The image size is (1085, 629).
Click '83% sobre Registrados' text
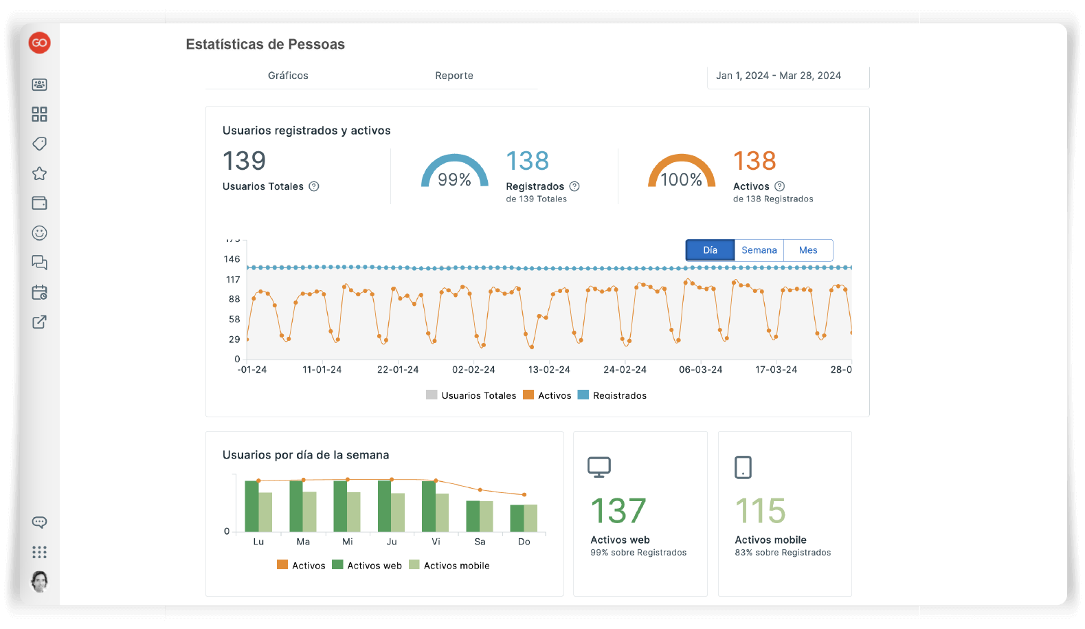coord(783,553)
